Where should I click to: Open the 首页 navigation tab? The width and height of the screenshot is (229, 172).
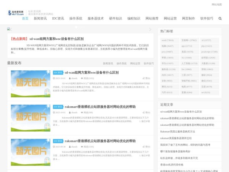[25, 18]
